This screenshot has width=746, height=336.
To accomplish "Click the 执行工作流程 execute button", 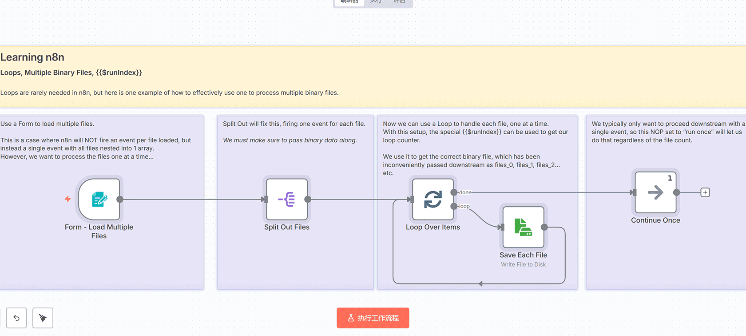I will point(373,318).
